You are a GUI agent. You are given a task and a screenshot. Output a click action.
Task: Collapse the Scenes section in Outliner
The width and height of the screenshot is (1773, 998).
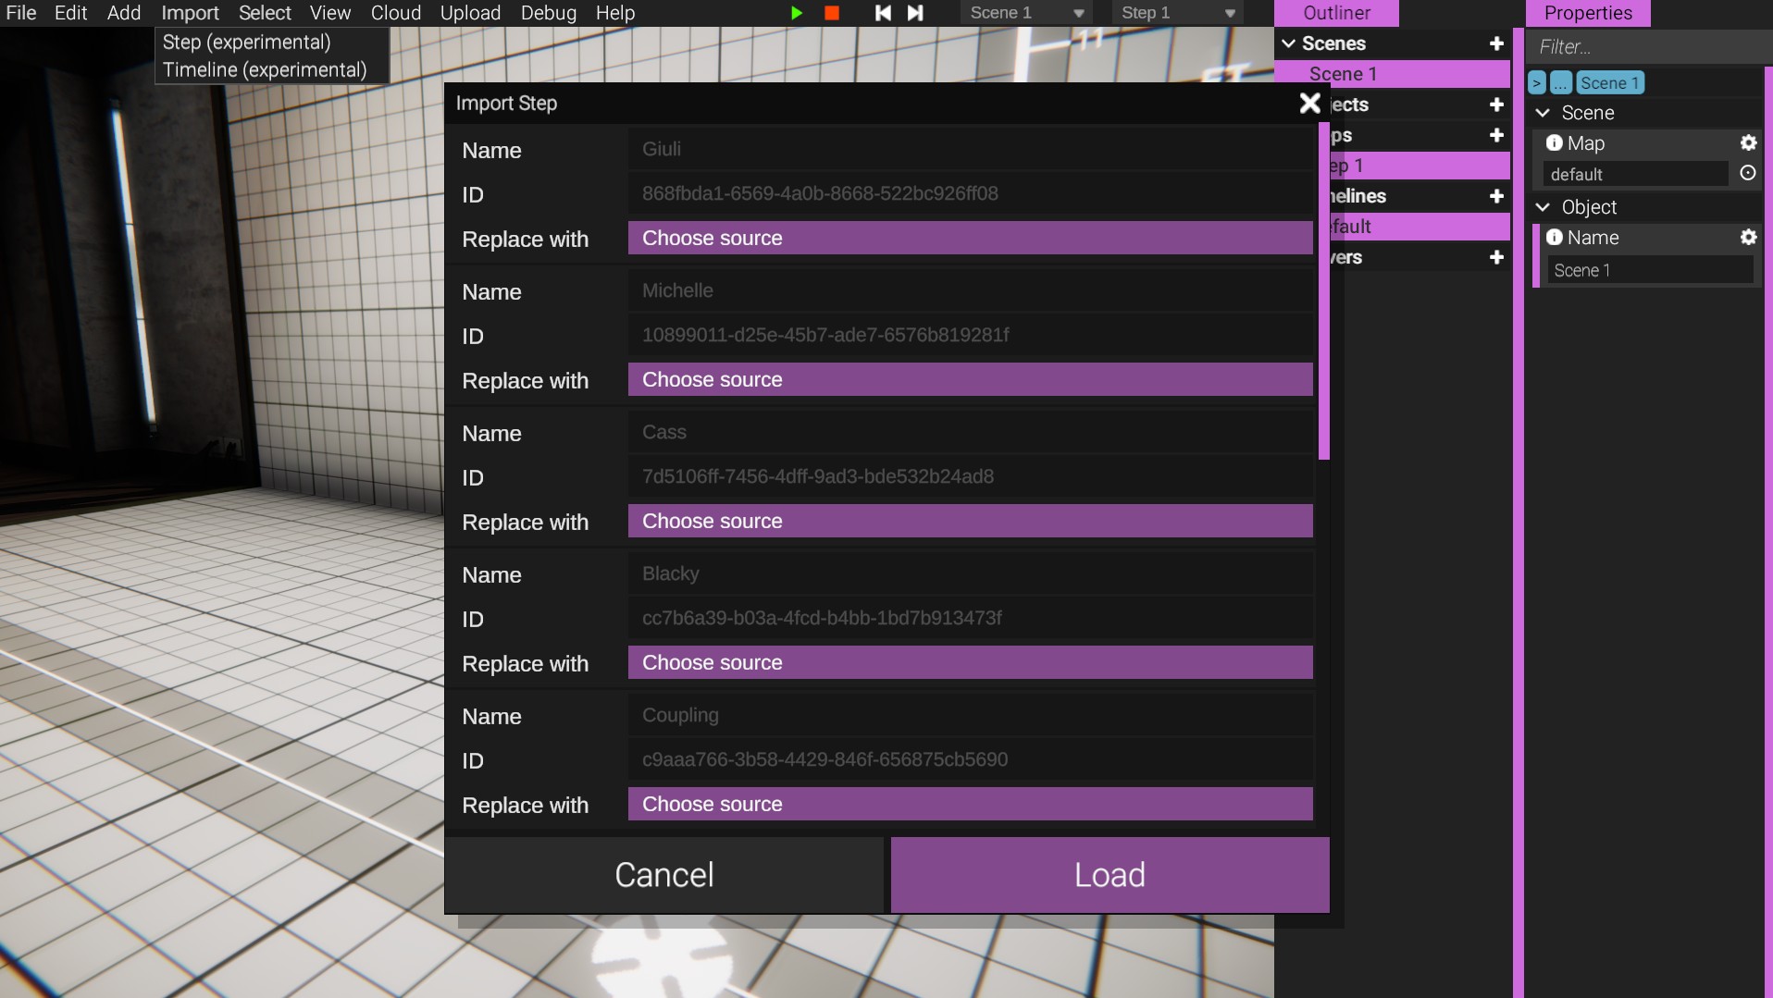[1288, 43]
